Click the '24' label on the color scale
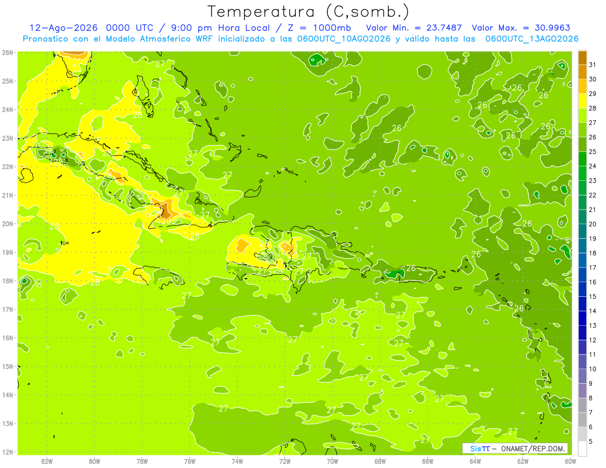 592,166
